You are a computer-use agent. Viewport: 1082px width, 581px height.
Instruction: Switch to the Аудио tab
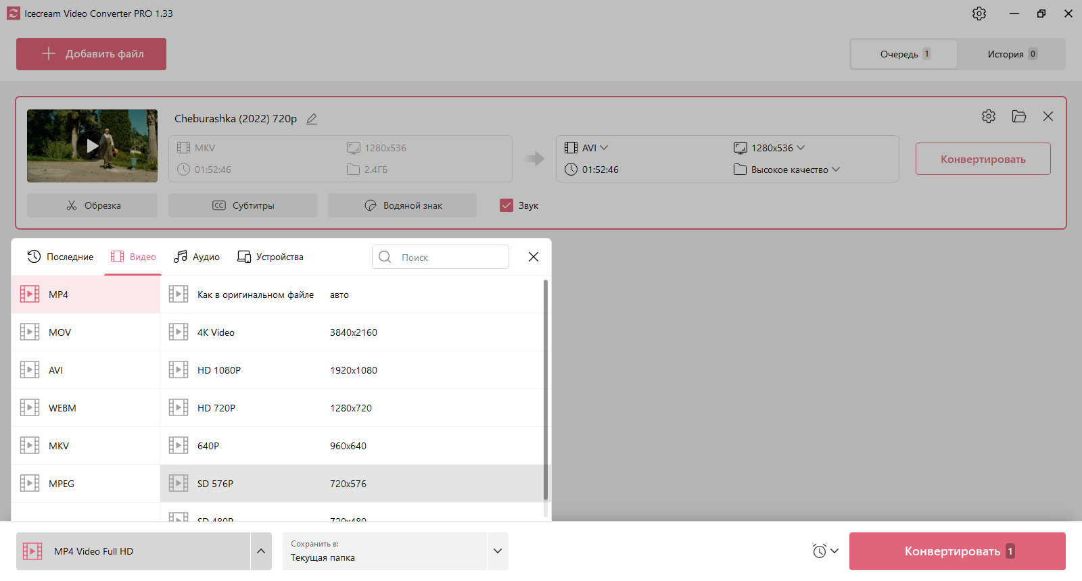(x=197, y=257)
